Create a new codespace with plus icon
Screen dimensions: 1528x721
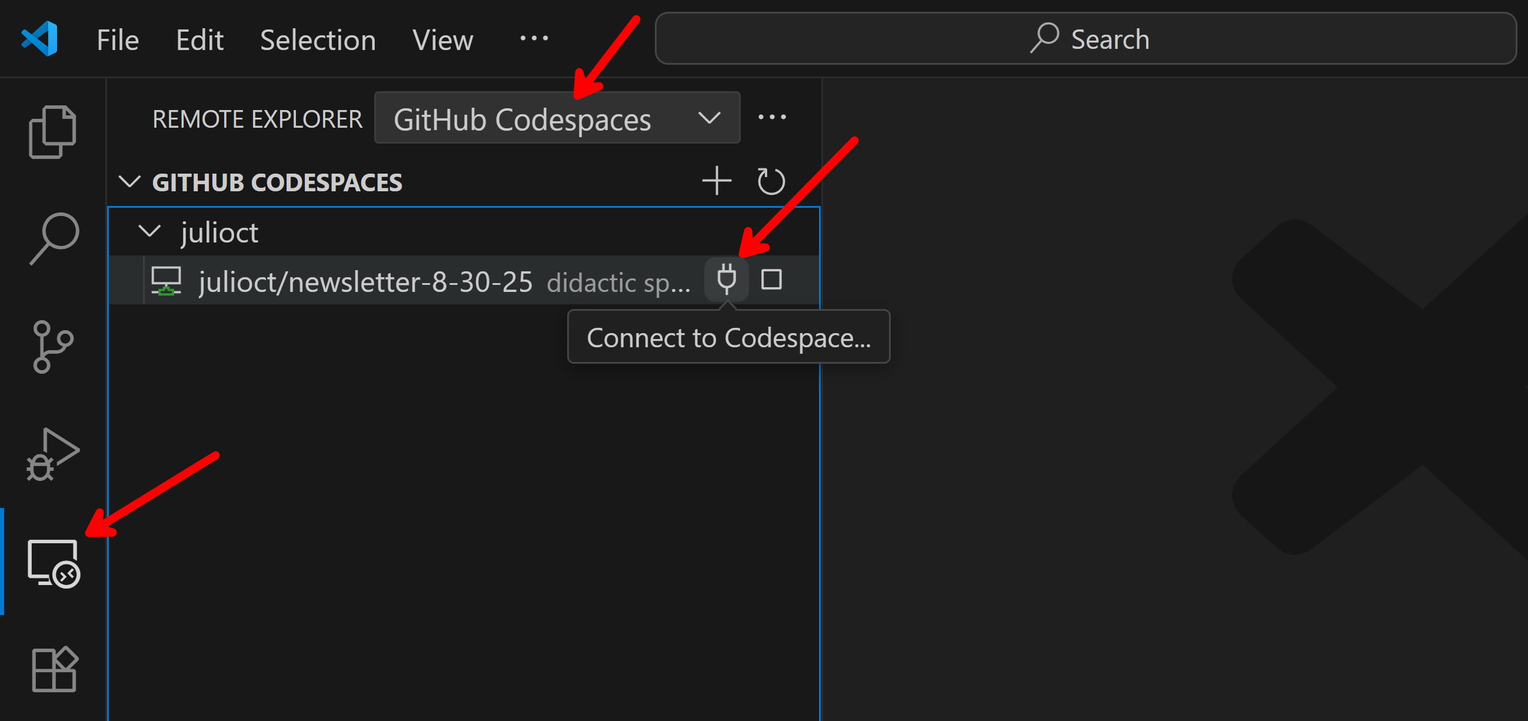click(x=717, y=181)
